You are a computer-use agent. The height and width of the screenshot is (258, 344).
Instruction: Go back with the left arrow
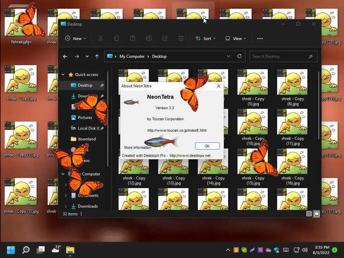(x=65, y=56)
